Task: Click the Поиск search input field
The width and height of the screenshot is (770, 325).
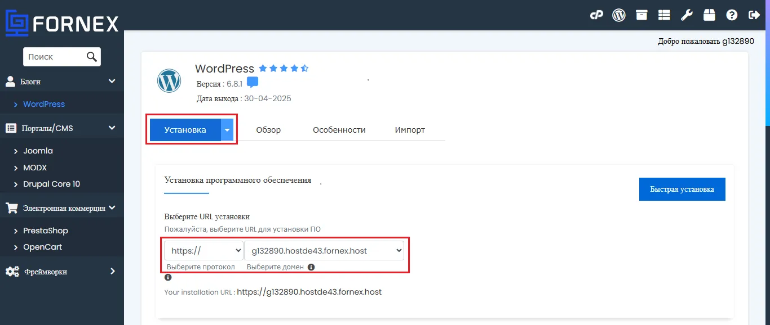Action: (55, 56)
